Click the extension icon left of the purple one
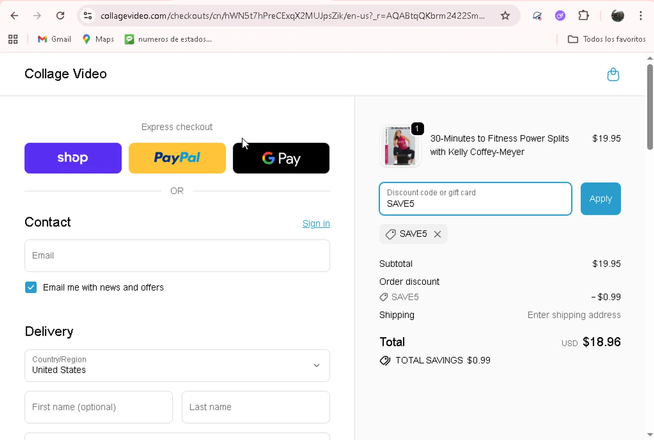 pyautogui.click(x=537, y=16)
